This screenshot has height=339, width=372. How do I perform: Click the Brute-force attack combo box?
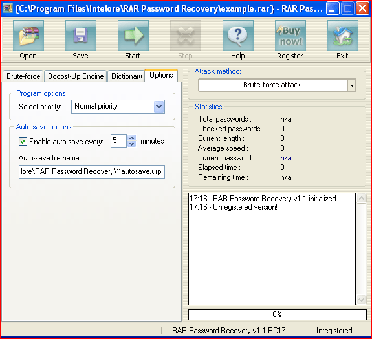[x=277, y=85]
